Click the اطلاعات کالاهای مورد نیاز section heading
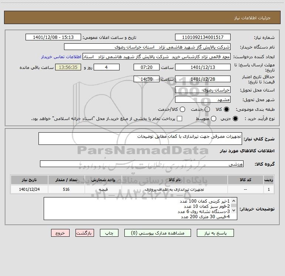Viewport: 285px width, 276px height. tap(247, 151)
